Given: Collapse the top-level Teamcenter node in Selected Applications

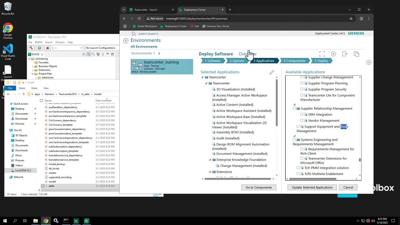Looking at the screenshot, I should coord(202,77).
